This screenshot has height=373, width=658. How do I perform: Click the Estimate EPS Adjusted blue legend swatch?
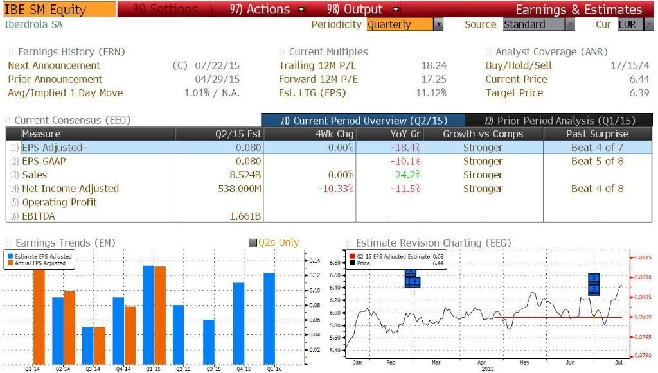10,257
